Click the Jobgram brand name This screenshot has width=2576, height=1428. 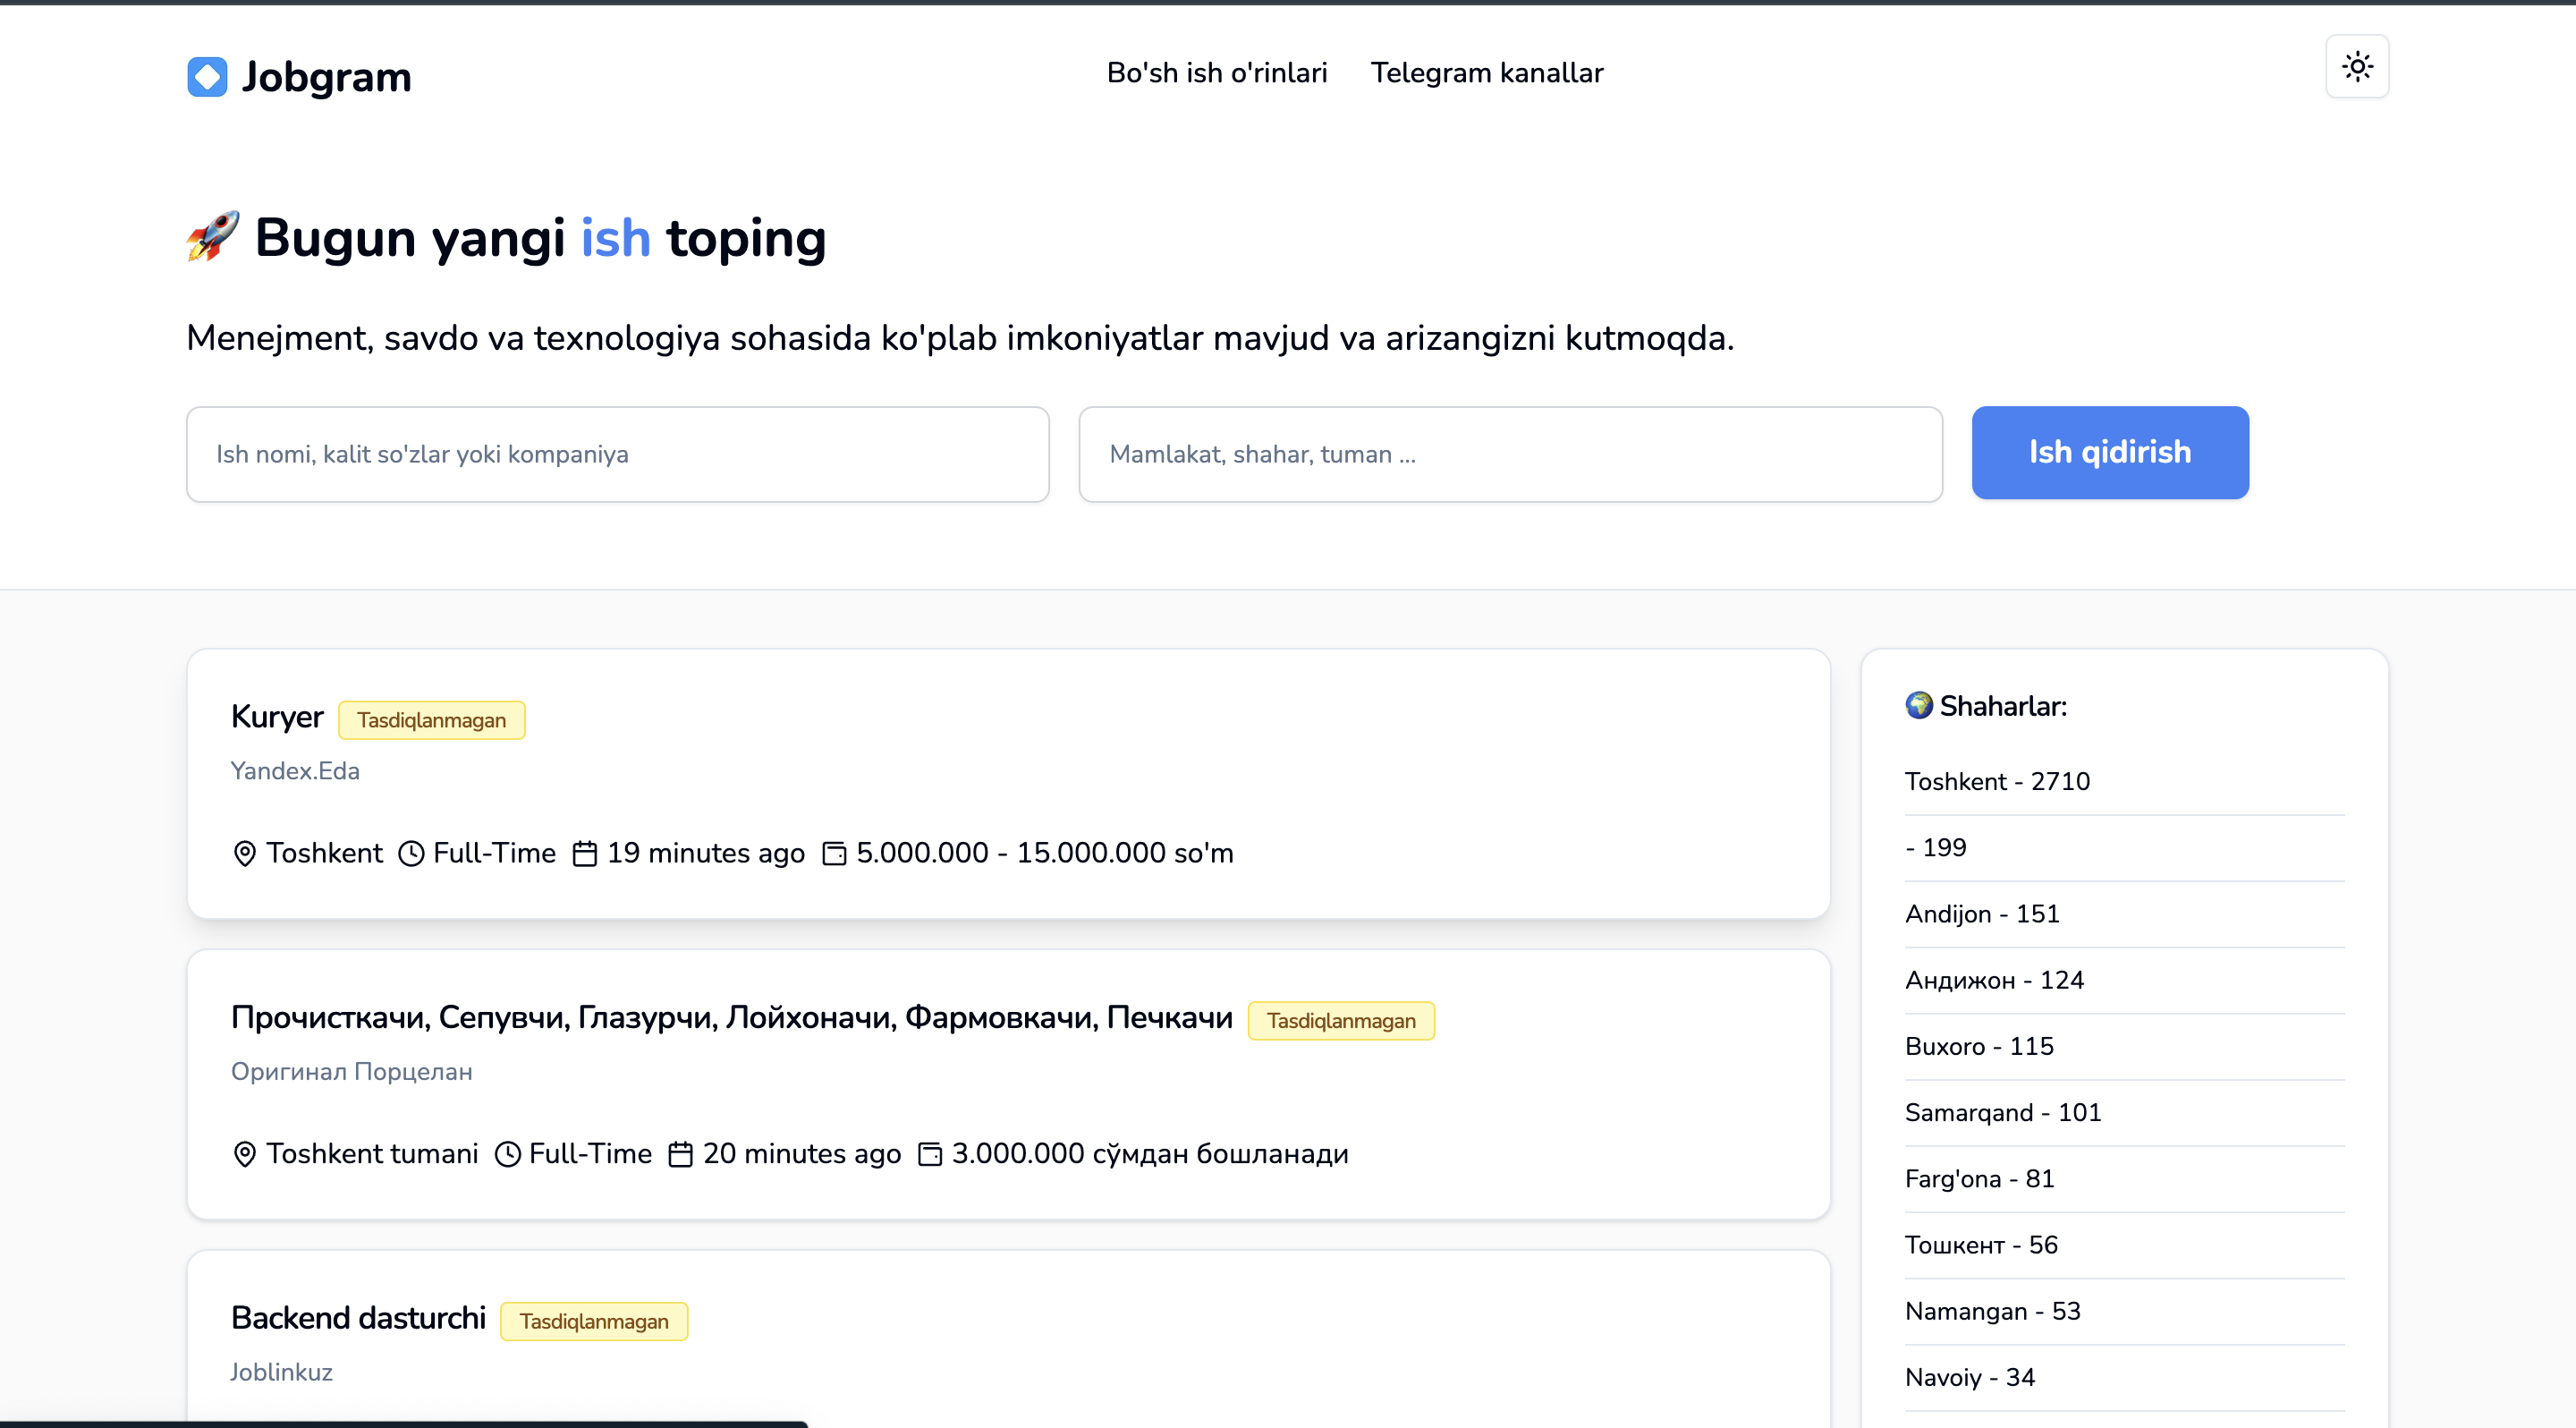[326, 77]
